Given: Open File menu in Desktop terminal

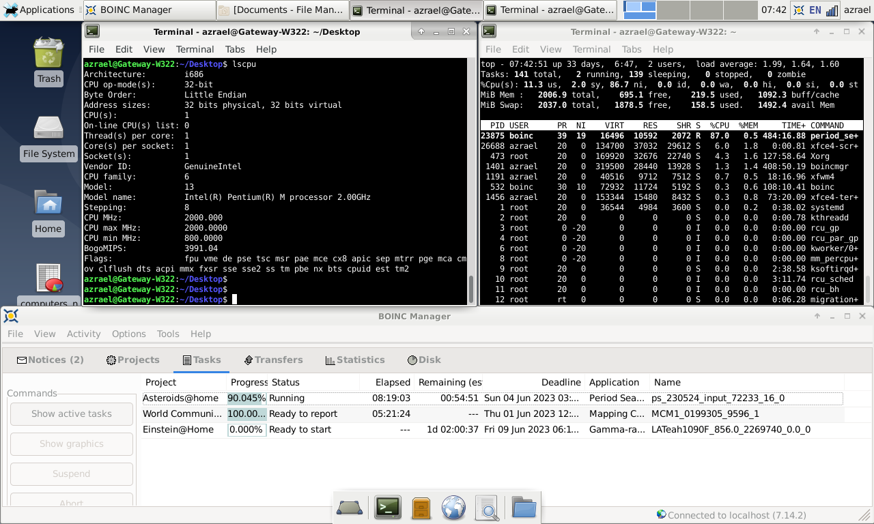Looking at the screenshot, I should (96, 49).
